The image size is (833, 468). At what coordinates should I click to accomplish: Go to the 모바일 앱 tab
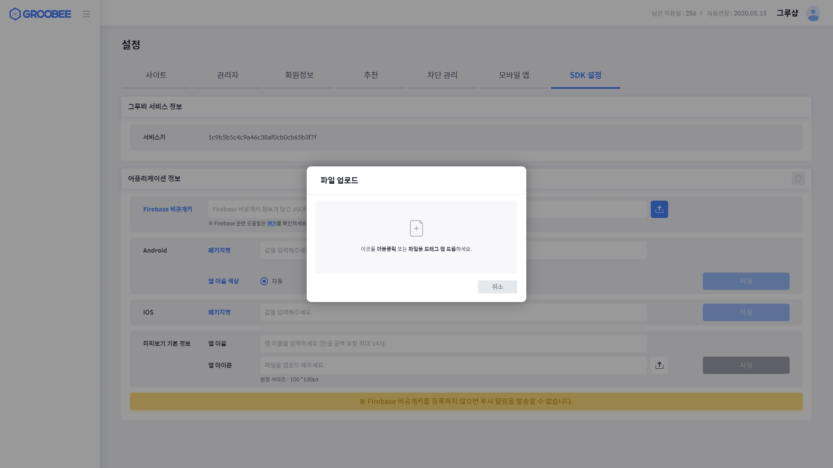pos(514,75)
